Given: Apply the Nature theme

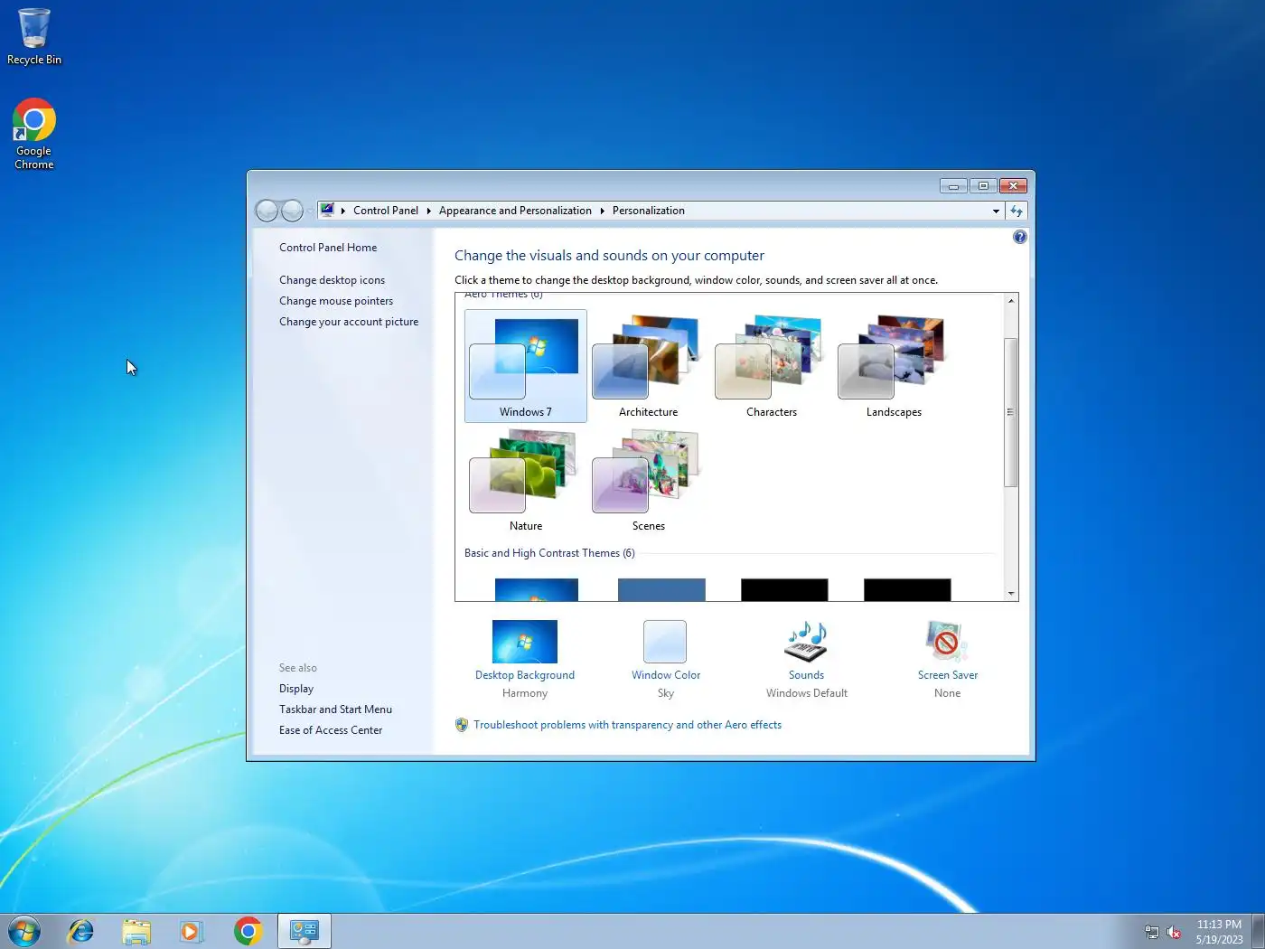Looking at the screenshot, I should [525, 480].
